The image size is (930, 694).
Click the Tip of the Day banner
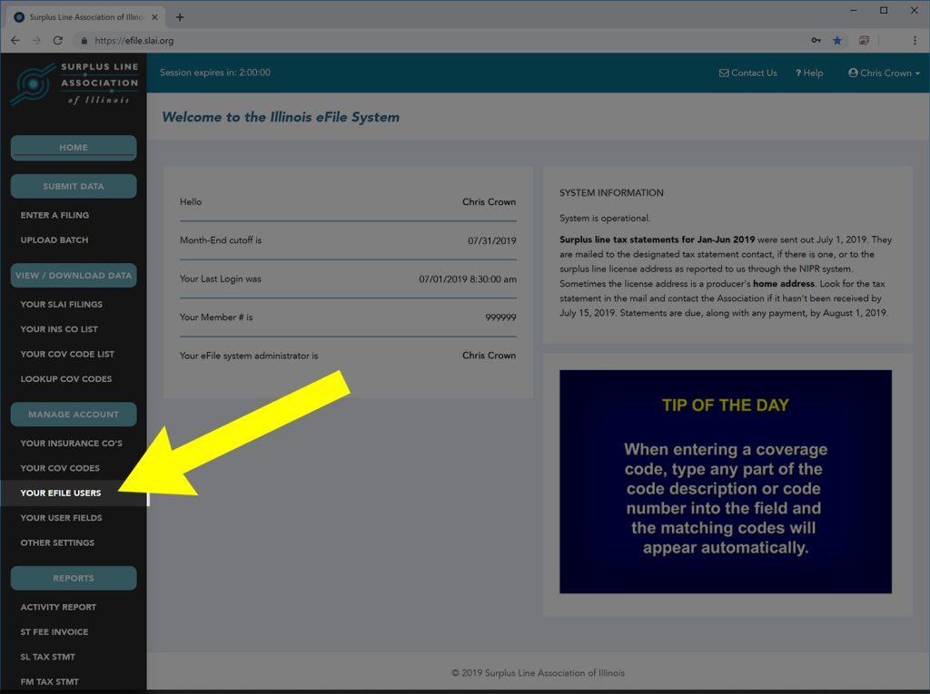coord(726,481)
